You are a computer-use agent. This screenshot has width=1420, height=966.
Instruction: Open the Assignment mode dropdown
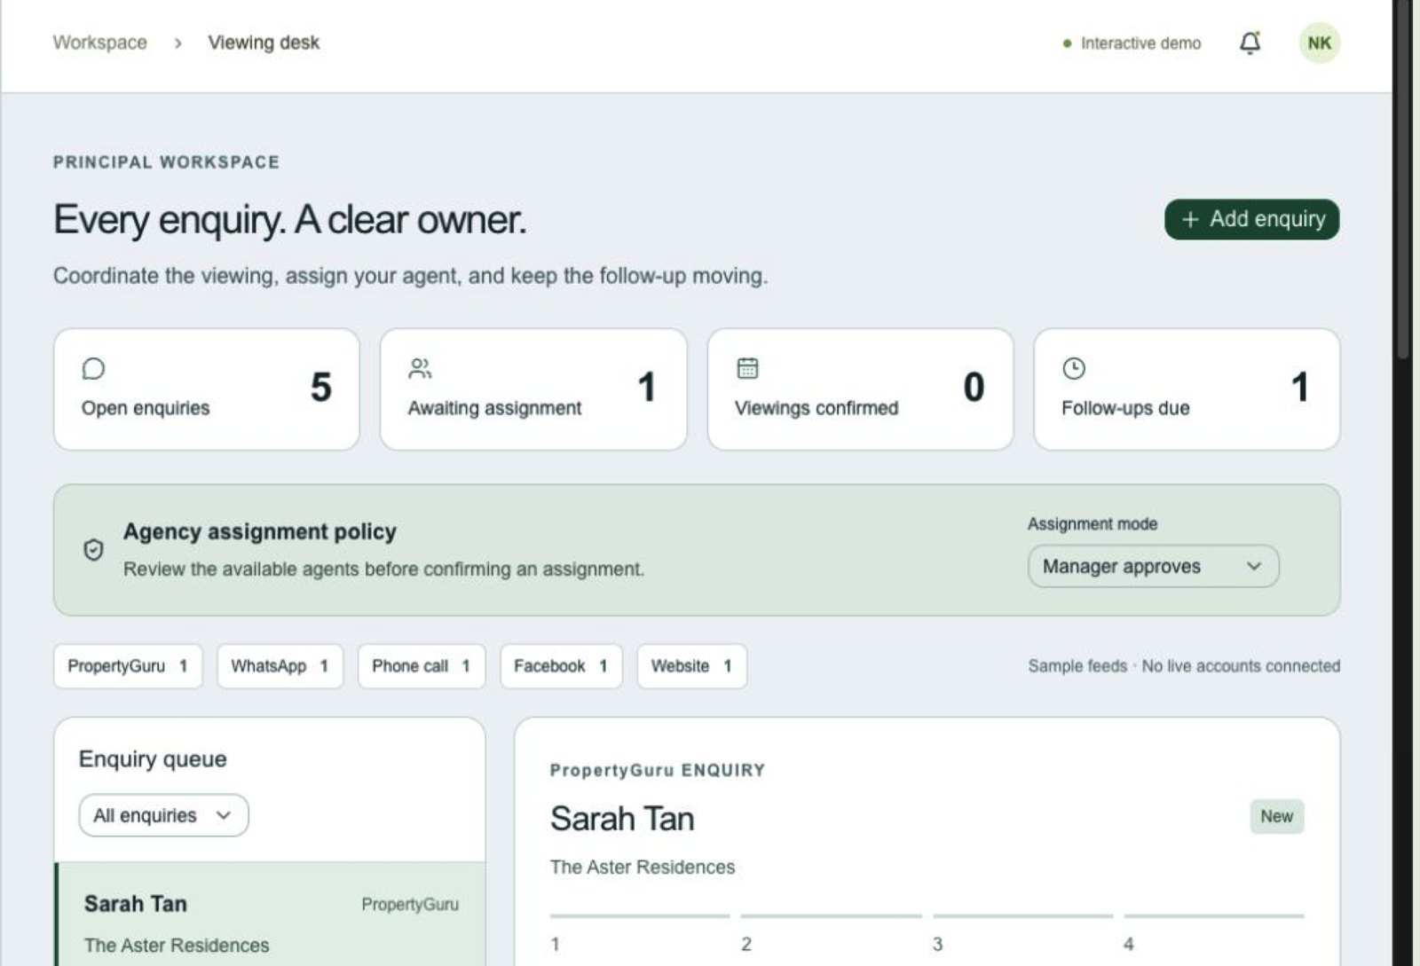(1153, 566)
